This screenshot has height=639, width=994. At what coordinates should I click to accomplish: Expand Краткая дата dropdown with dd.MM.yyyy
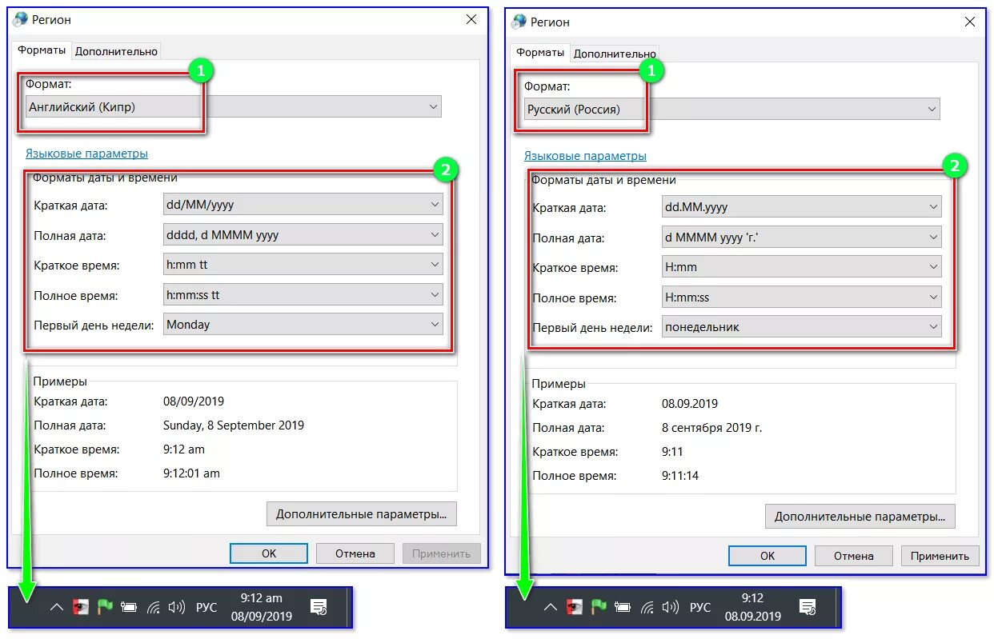pyautogui.click(x=801, y=207)
